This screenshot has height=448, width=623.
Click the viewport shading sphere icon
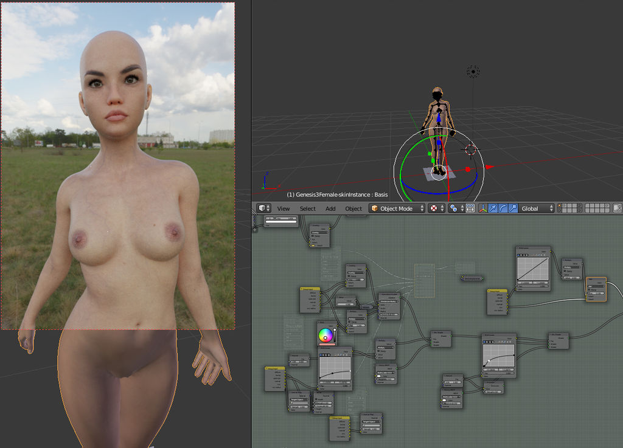(x=434, y=208)
